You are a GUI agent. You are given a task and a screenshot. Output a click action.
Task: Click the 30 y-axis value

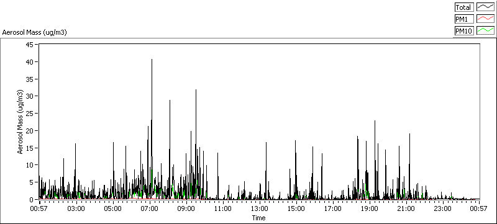click(30, 96)
